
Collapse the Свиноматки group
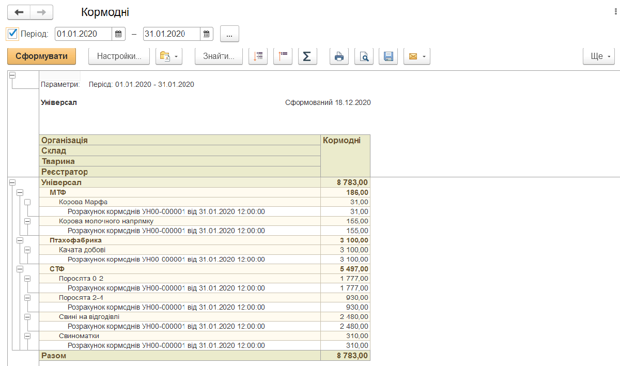click(x=28, y=335)
